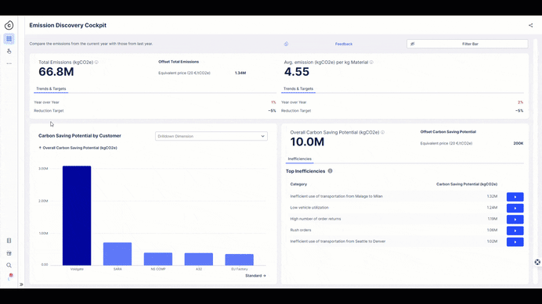Image resolution: width=542 pixels, height=304 pixels.
Task: Click 'Rush orders' row text
Action: [x=301, y=231]
